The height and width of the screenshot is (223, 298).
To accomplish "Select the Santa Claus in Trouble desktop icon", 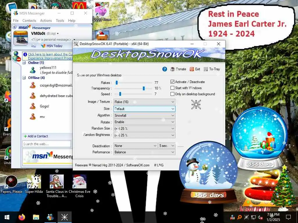I will click(x=57, y=186).
